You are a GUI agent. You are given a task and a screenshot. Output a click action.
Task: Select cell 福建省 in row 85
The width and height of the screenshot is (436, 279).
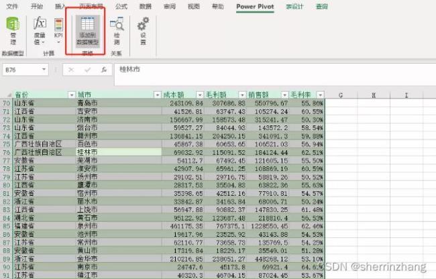tap(44, 226)
